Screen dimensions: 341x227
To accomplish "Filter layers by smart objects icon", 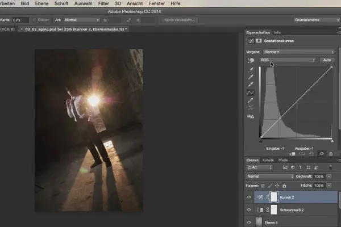I will [317, 167].
